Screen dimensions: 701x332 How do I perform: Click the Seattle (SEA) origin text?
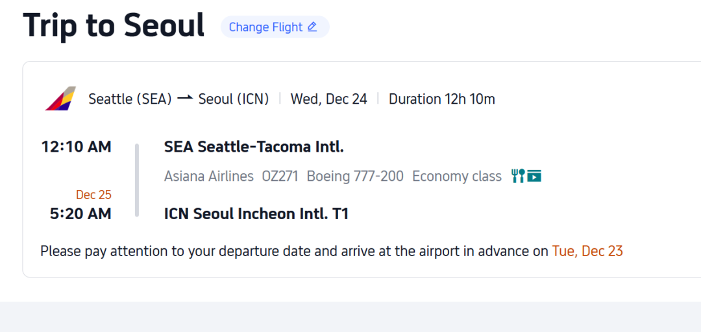click(130, 99)
